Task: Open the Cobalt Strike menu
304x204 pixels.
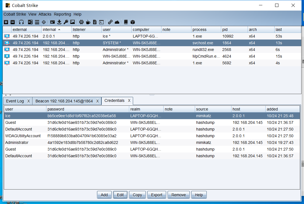Action: coord(15,14)
